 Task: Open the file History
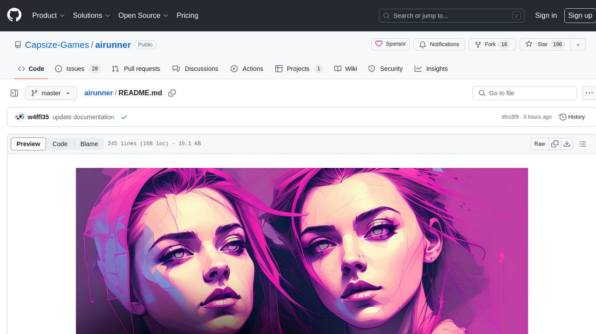point(572,117)
